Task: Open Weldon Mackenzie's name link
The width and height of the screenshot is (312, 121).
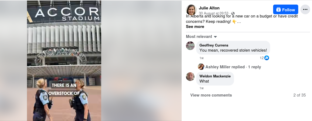Action: click(215, 76)
